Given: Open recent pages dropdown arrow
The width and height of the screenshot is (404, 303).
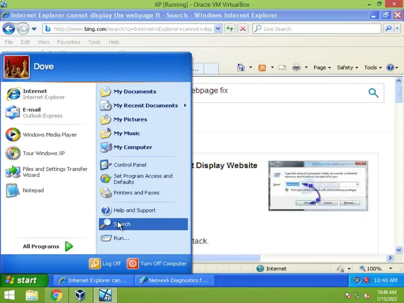Looking at the screenshot, I should pos(34,29).
